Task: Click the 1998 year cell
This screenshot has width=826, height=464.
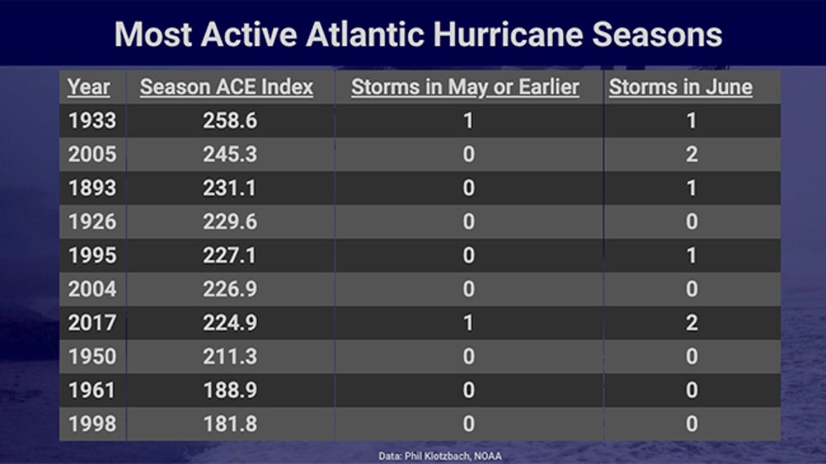Action: (x=92, y=424)
